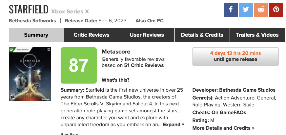Click the green 87 Metascore box
The image size is (286, 135).
click(x=78, y=65)
